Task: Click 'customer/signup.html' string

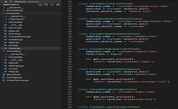Action: pyautogui.click(x=137, y=52)
